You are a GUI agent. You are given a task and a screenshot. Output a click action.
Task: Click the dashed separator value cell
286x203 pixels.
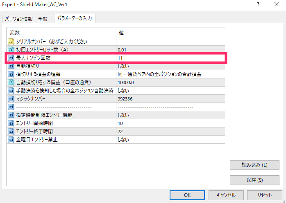click(171, 107)
